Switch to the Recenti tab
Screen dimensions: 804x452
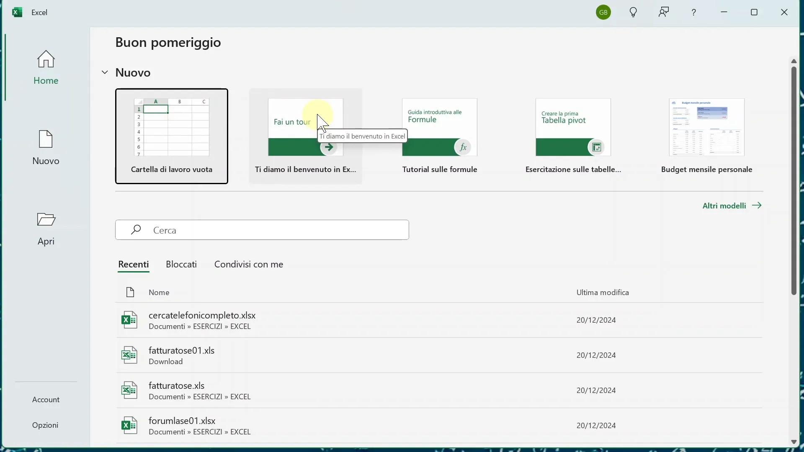point(134,265)
